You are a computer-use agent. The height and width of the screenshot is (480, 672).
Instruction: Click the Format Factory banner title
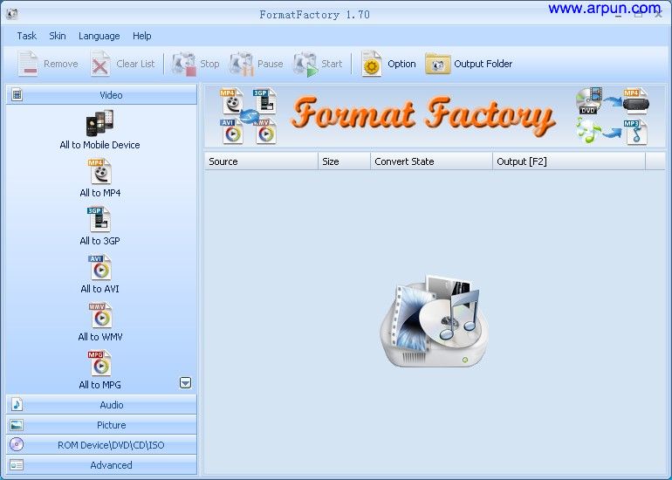[423, 114]
